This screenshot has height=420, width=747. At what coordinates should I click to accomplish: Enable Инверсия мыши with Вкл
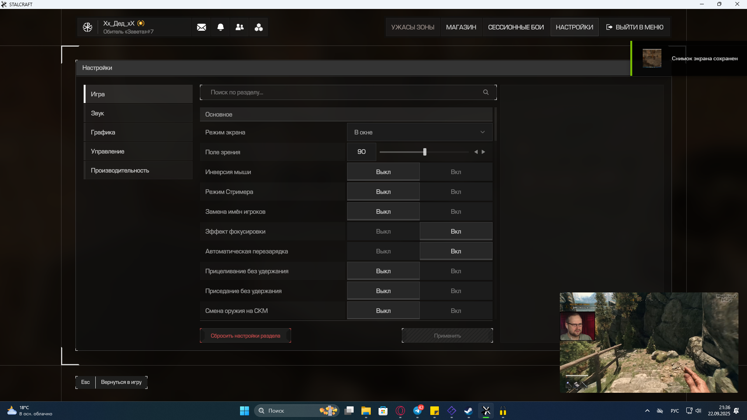click(x=456, y=172)
